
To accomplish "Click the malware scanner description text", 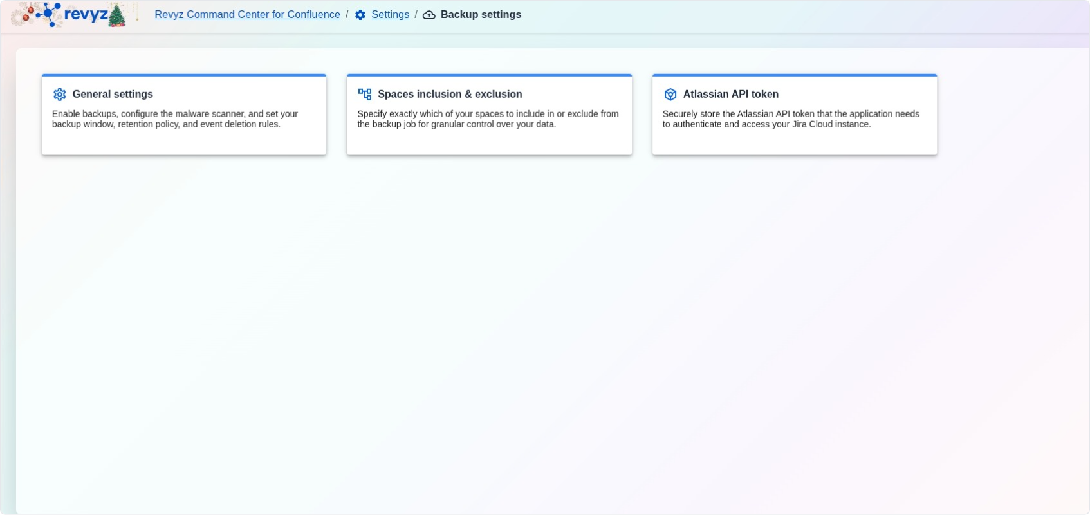I will point(174,119).
